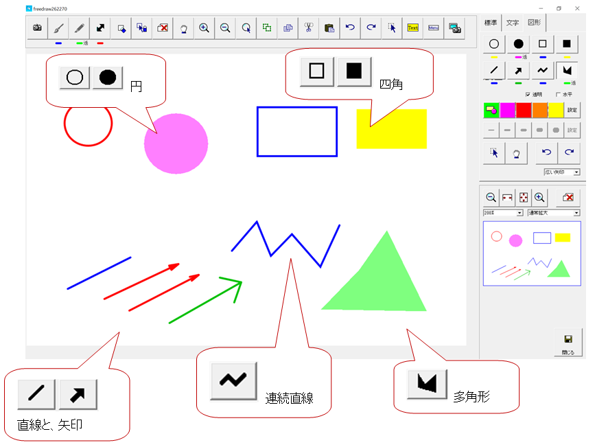Click the fit-to-width icon above preview
The height and width of the screenshot is (447, 595).
507,198
